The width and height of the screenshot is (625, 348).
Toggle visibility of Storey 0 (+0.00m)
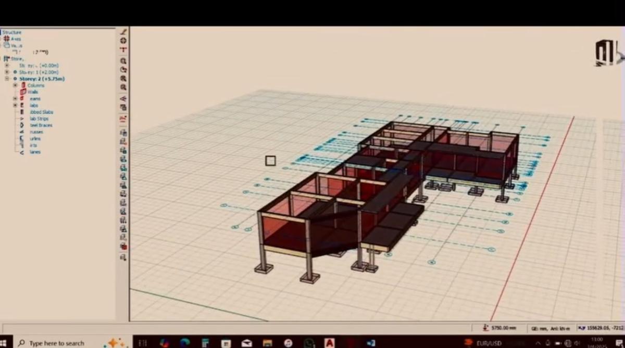(x=15, y=65)
